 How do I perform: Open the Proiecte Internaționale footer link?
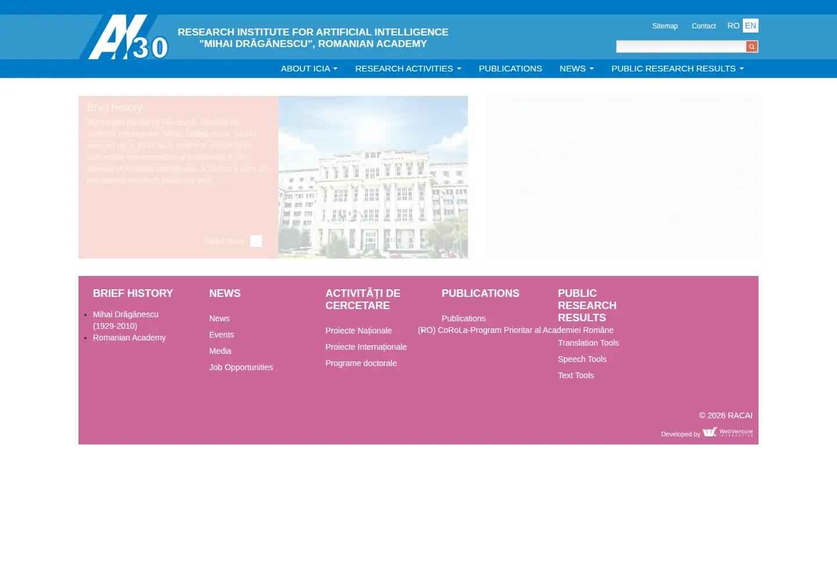366,347
